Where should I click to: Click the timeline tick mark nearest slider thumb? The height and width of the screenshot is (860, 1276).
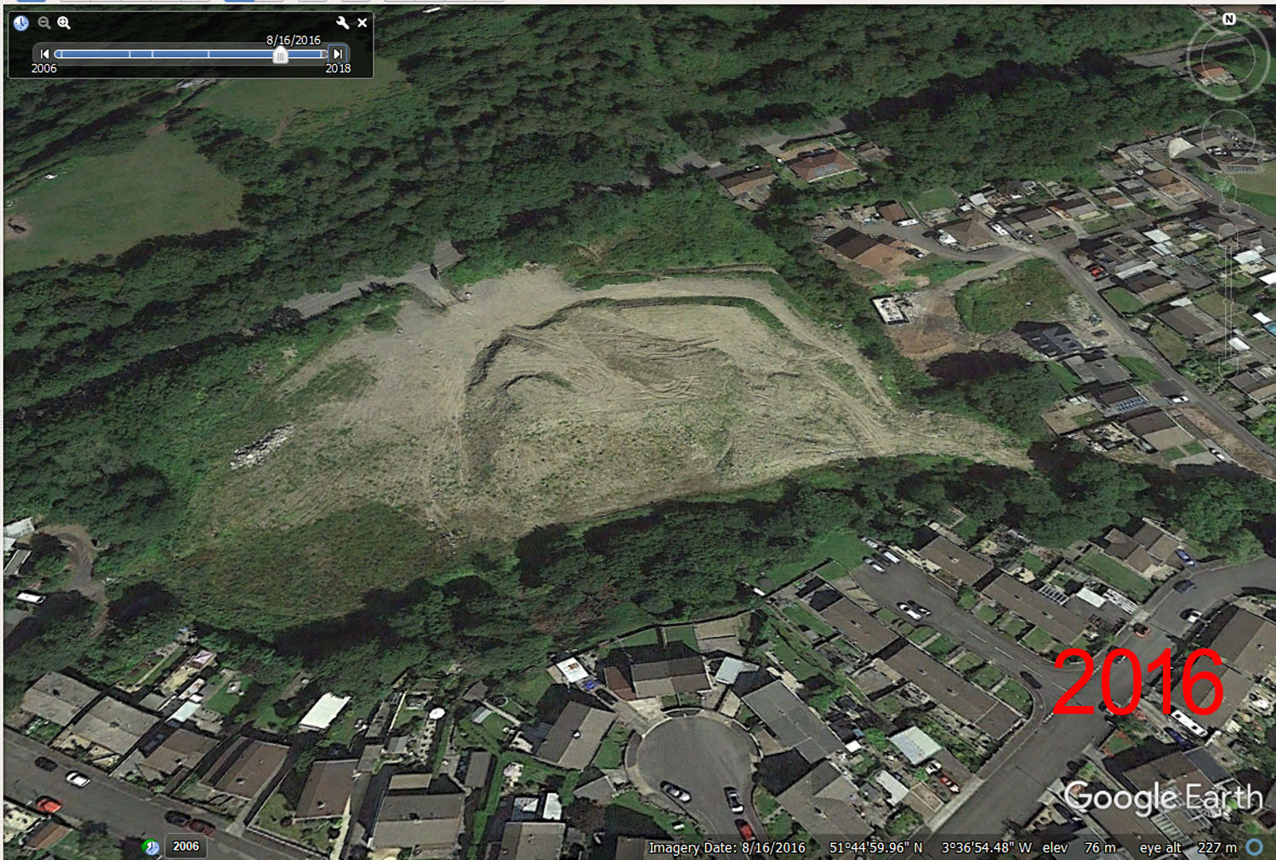(322, 54)
